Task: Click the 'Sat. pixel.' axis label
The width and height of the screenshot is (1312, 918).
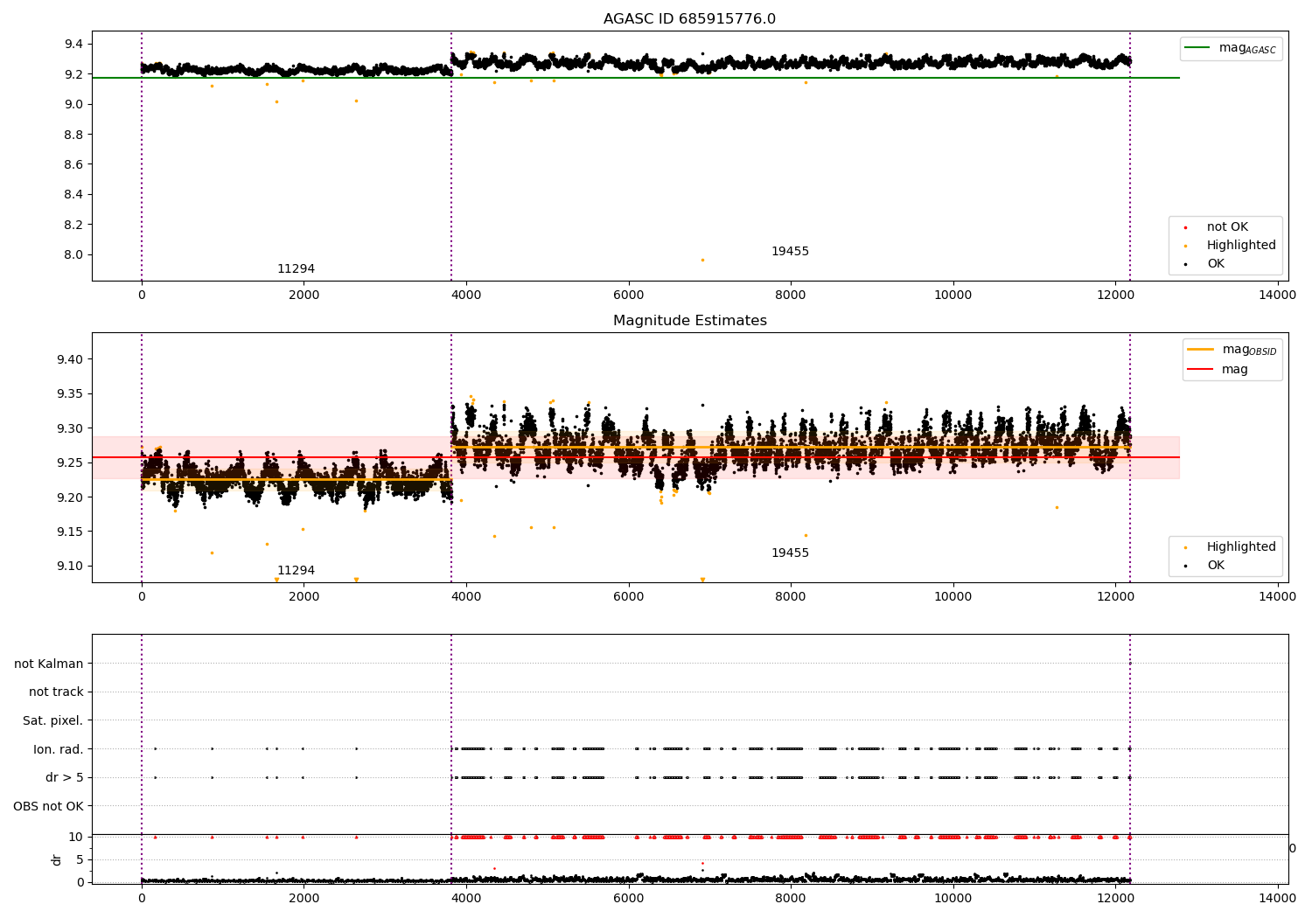Action: tap(53, 720)
